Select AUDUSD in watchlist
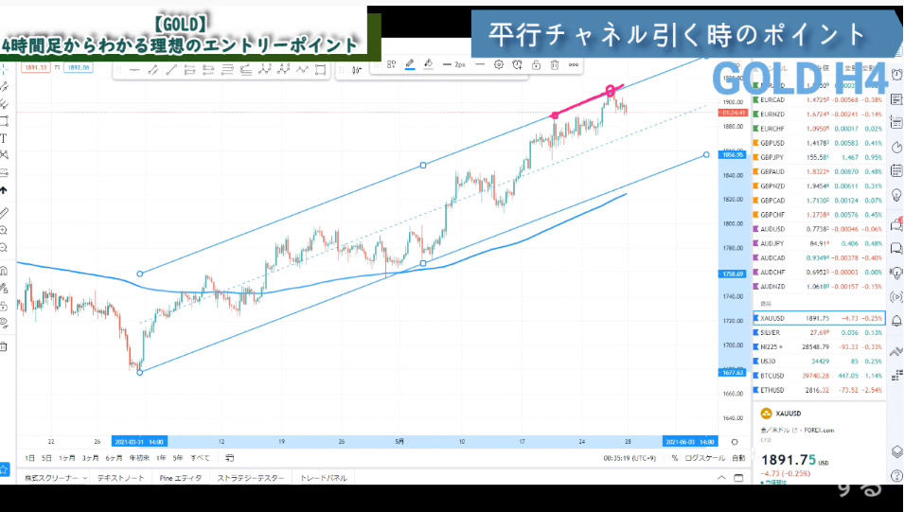The width and height of the screenshot is (904, 512). pyautogui.click(x=819, y=229)
